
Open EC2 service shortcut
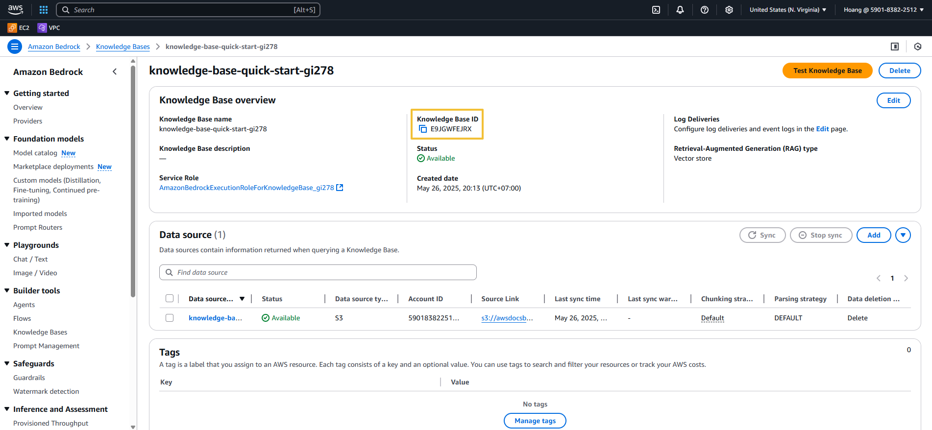coord(19,28)
